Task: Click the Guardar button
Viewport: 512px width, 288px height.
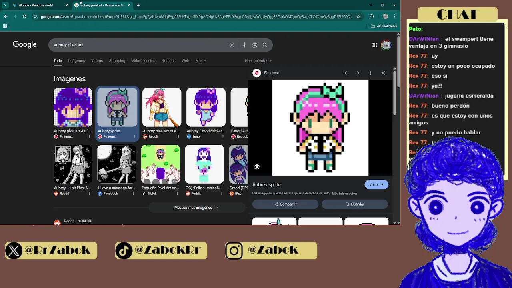Action: [355, 204]
